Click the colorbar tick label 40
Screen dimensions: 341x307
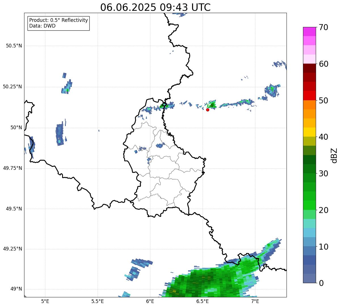(323, 137)
